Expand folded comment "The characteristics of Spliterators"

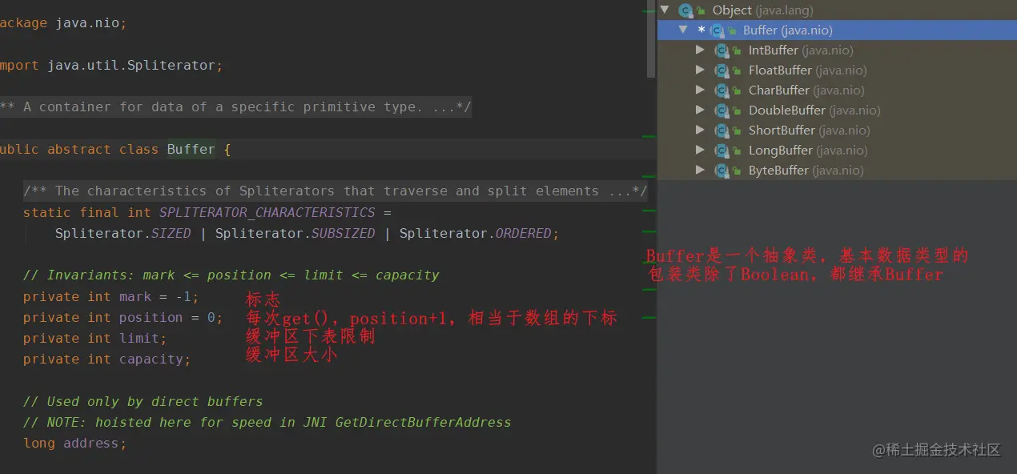pos(335,191)
